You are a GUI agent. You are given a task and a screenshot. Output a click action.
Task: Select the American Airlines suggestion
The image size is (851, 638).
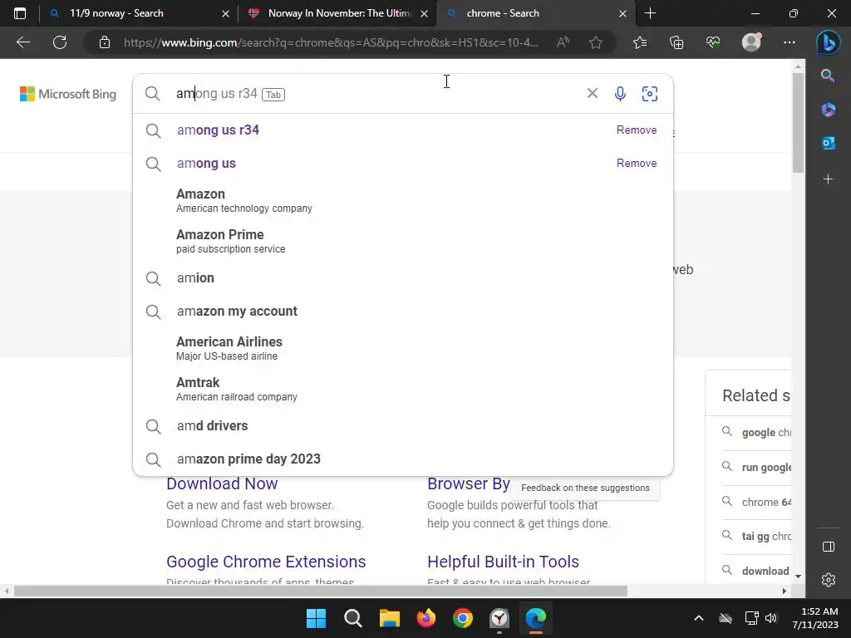tap(403, 348)
